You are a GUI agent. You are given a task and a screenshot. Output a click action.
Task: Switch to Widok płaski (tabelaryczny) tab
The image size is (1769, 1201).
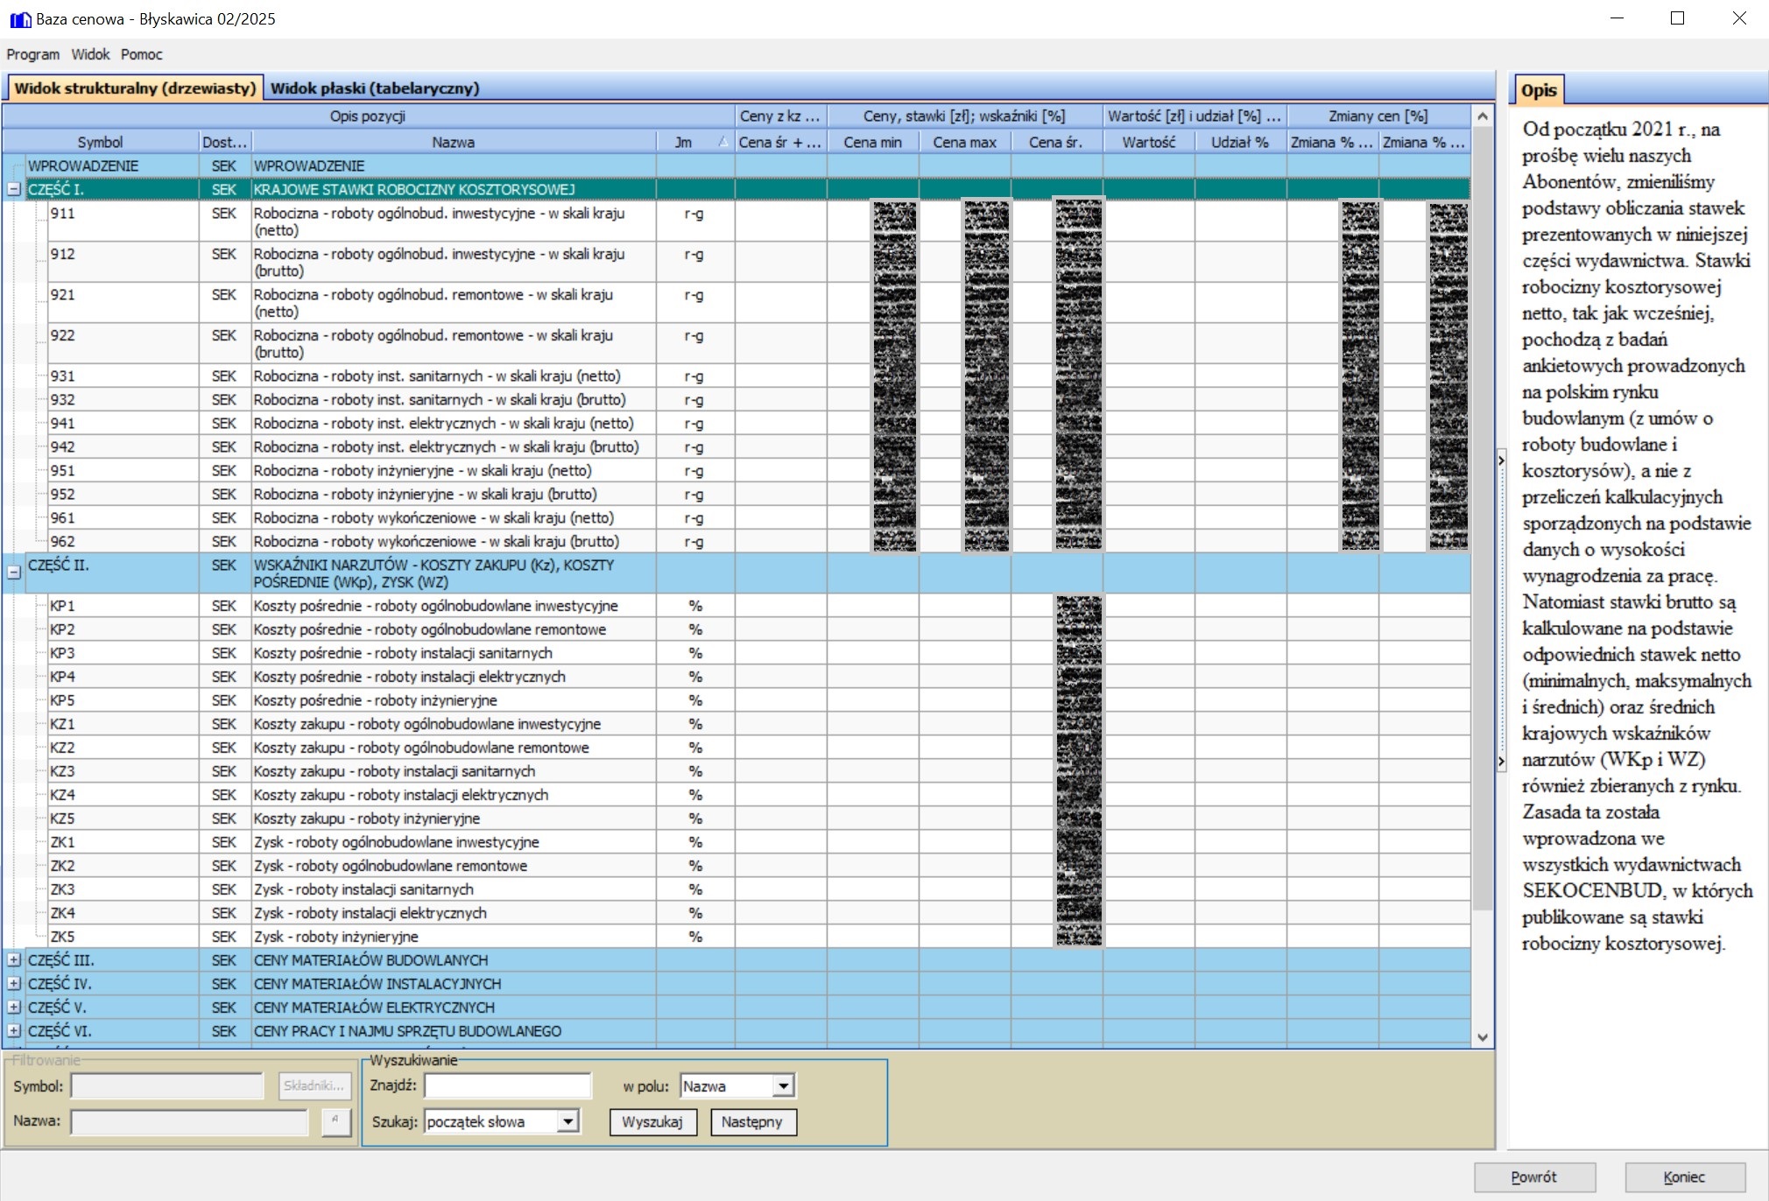(x=375, y=88)
